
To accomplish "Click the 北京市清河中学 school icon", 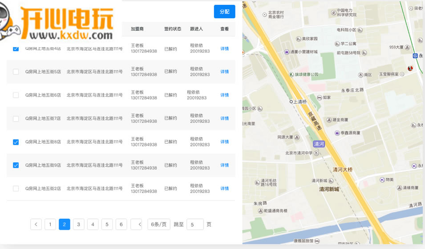I will (x=317, y=153).
